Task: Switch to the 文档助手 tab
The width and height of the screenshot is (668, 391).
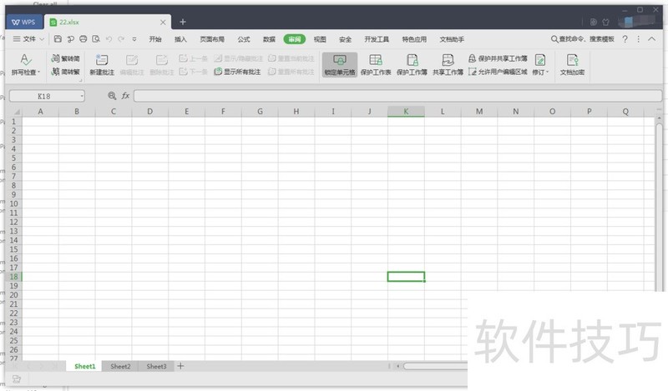Action: pyautogui.click(x=452, y=39)
